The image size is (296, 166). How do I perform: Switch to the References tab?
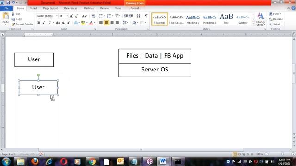point(71,8)
